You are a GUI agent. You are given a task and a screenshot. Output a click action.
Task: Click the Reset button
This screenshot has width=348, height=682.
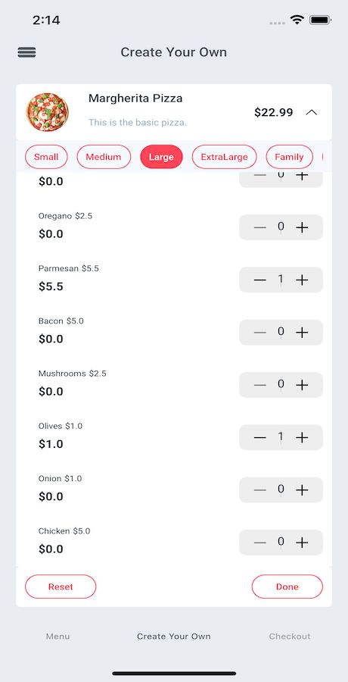61,587
